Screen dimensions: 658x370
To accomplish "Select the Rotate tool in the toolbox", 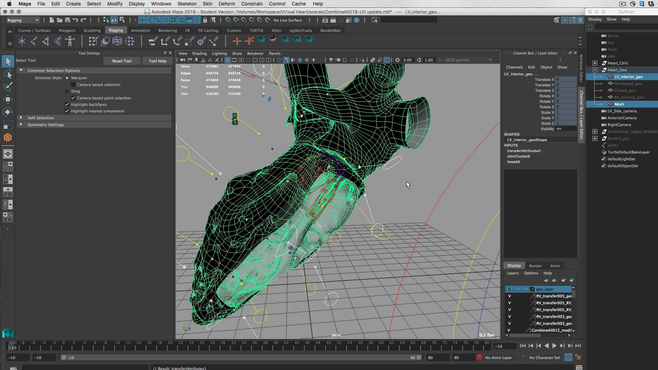I will (8, 112).
